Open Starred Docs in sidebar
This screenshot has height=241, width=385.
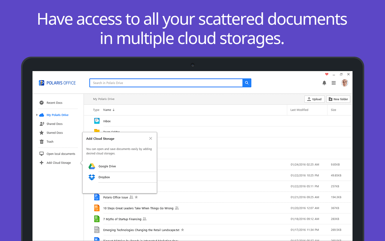(55, 133)
